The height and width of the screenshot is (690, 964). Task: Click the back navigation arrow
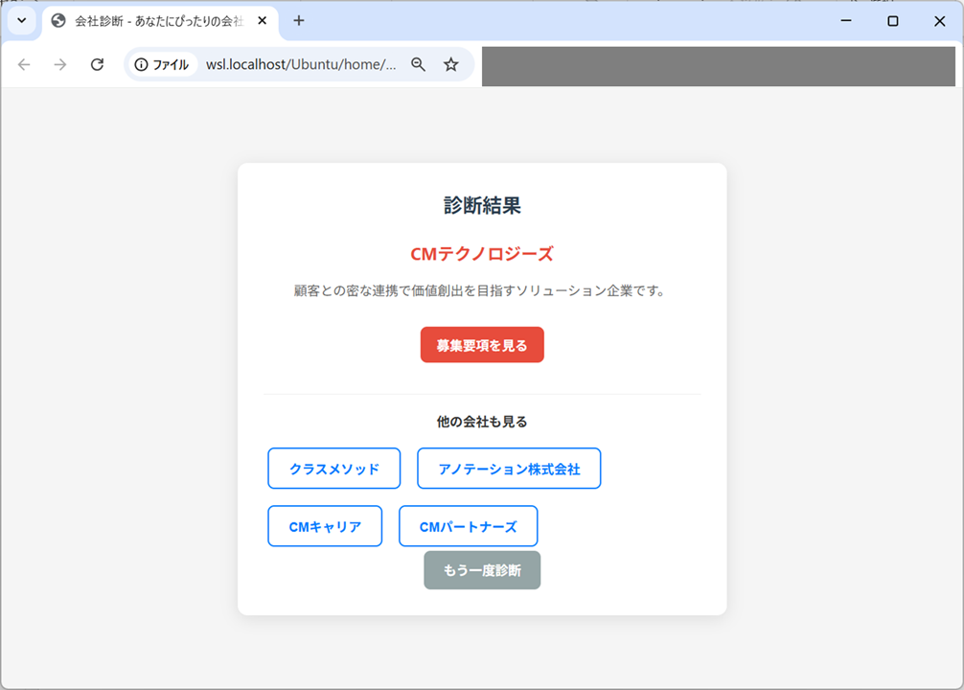point(24,65)
